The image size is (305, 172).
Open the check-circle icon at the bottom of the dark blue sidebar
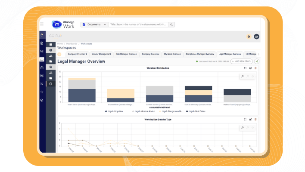[42, 100]
